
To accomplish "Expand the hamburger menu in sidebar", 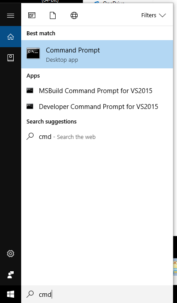I will (11, 15).
